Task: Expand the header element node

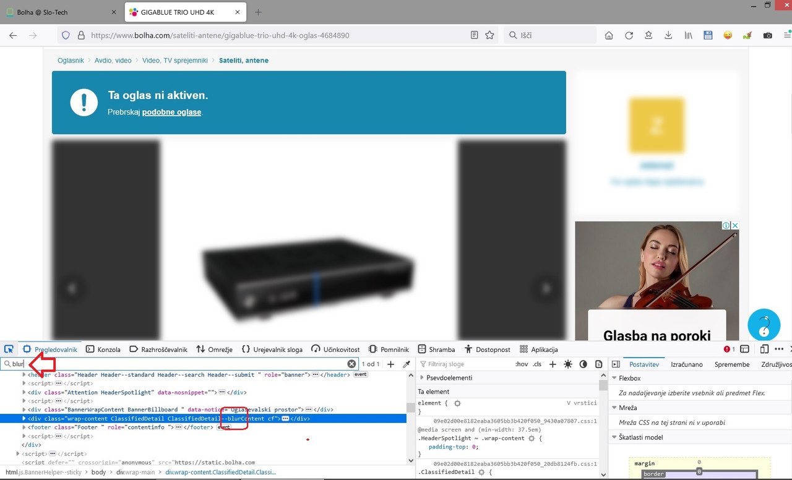Action: (x=25, y=374)
